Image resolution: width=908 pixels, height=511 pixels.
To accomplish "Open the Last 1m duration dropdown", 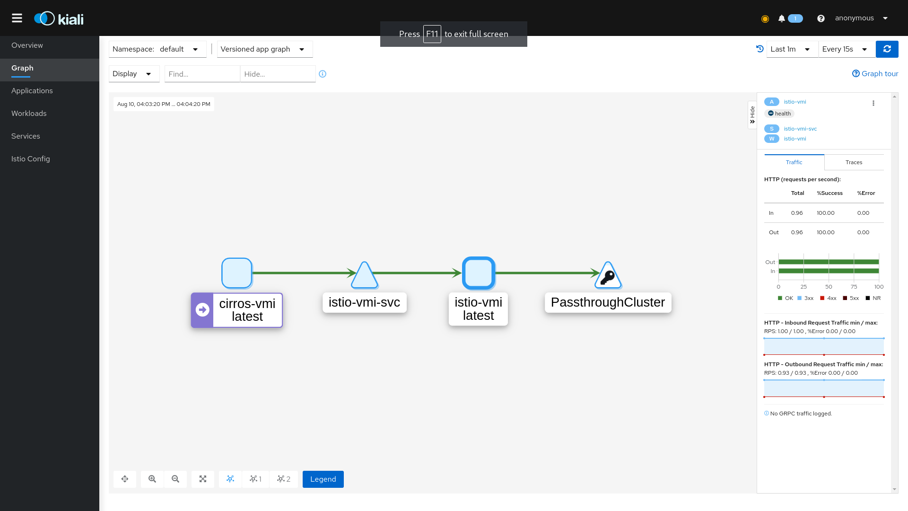I will click(792, 49).
